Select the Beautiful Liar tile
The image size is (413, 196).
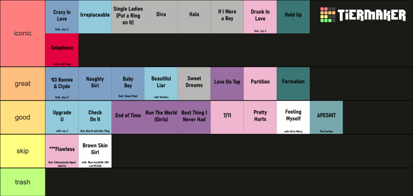pos(161,84)
